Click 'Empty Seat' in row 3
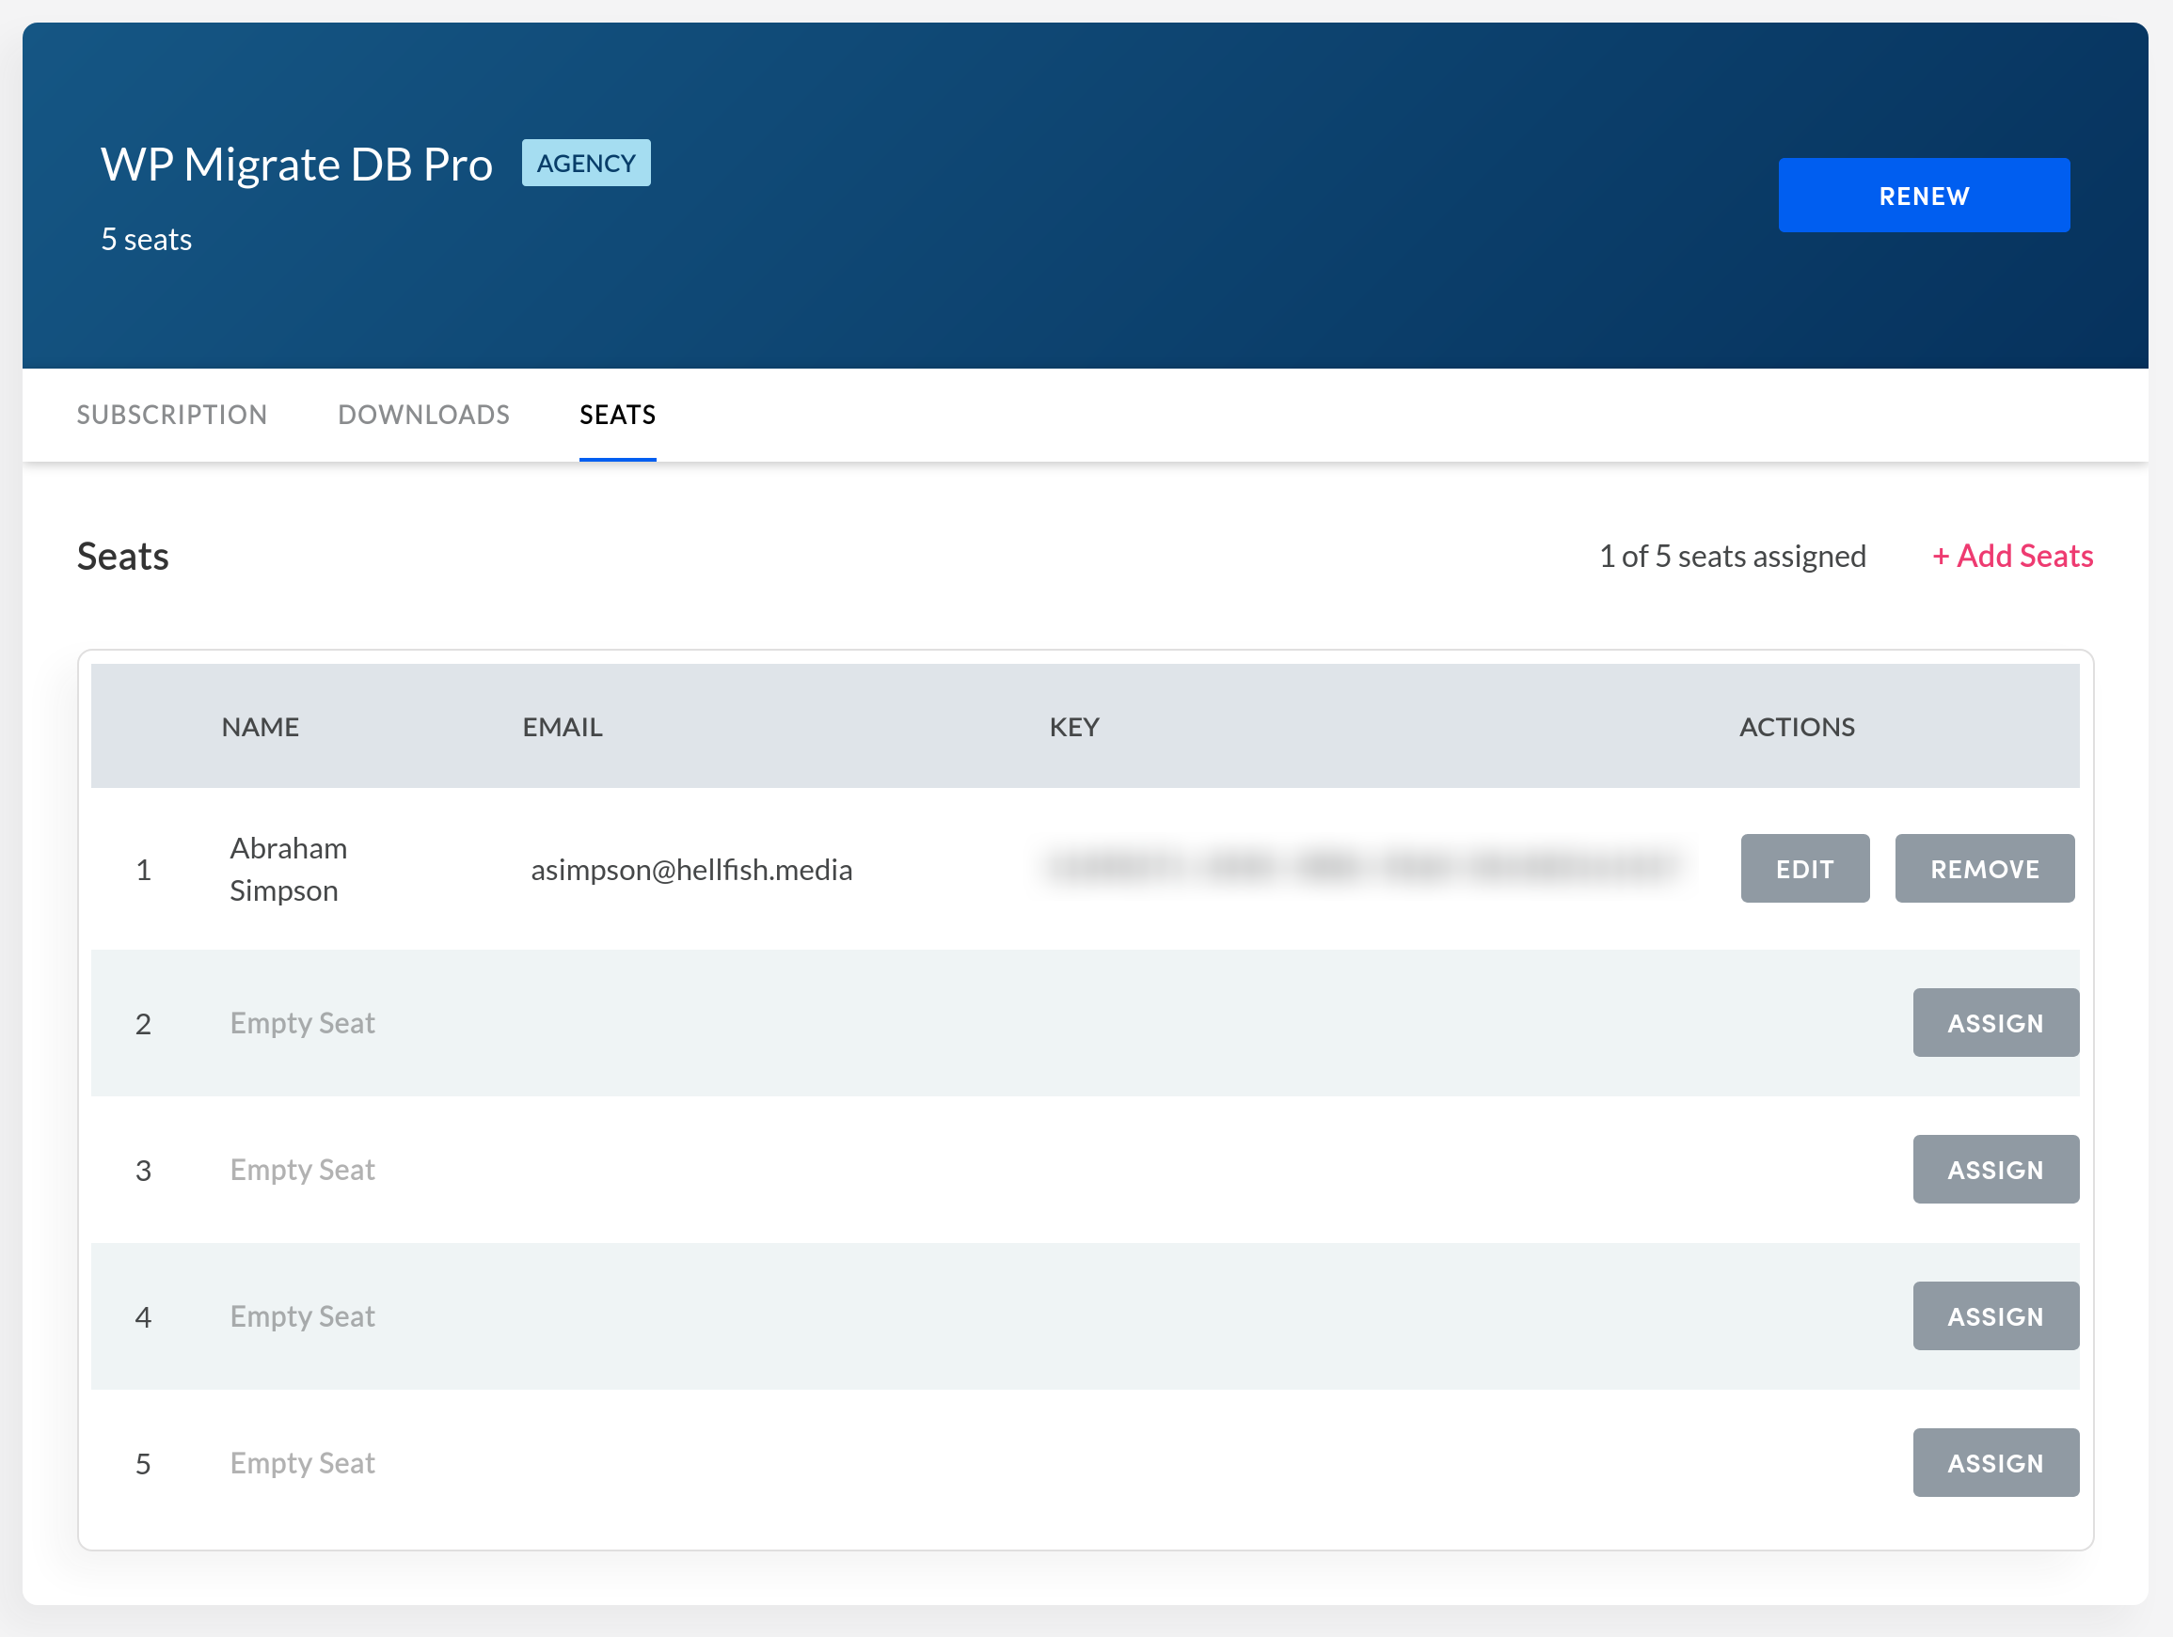 point(303,1170)
